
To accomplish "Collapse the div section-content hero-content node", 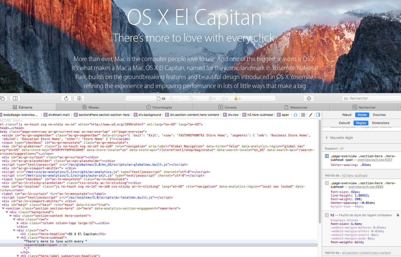I will click(x=11, y=216).
